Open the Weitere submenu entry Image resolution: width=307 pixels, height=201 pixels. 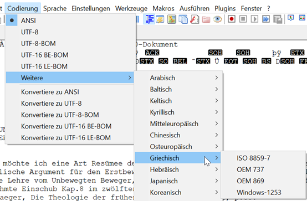tap(70, 78)
